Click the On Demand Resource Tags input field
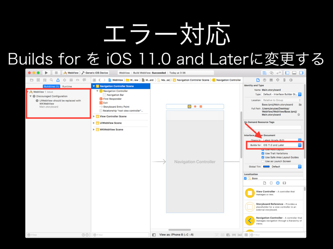 pyautogui.click(x=273, y=127)
